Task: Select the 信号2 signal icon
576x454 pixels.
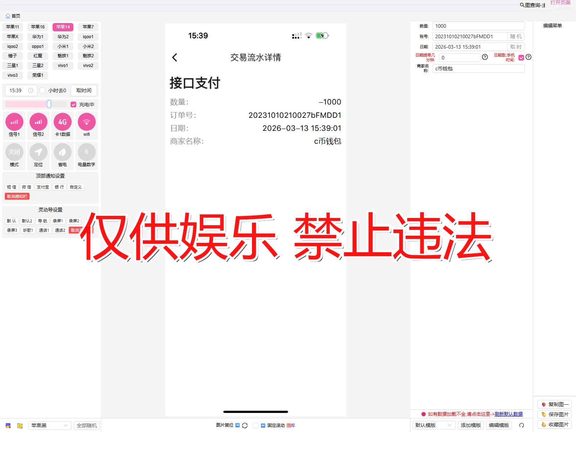Action: (38, 122)
